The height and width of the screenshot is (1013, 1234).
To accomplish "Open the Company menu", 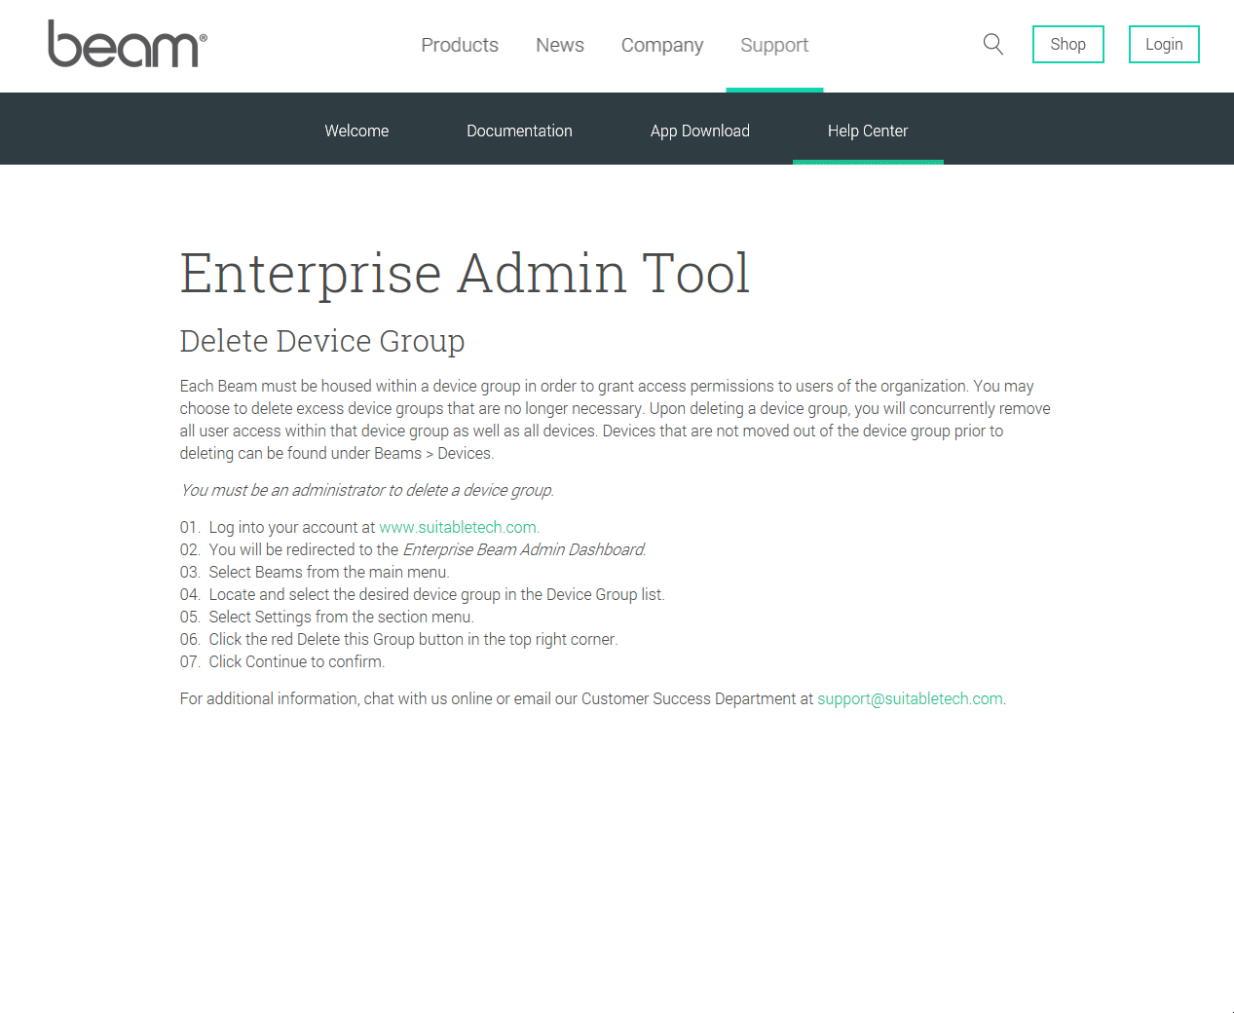I will [662, 45].
